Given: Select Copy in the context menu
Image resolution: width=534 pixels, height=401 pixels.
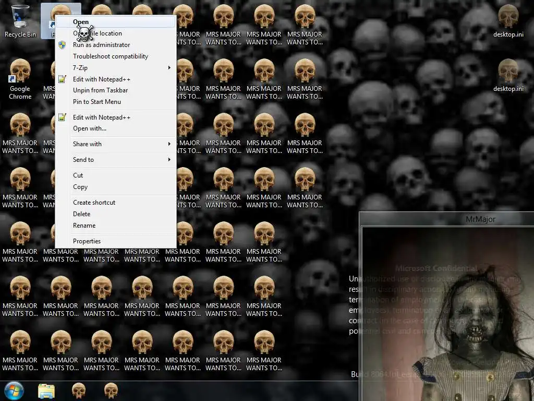Looking at the screenshot, I should pyautogui.click(x=116, y=187).
